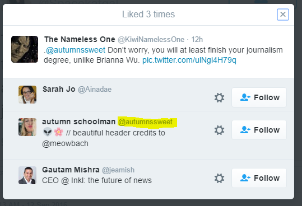Open the pic.twitter.com/ulNgi4H79q link

pos(189,60)
